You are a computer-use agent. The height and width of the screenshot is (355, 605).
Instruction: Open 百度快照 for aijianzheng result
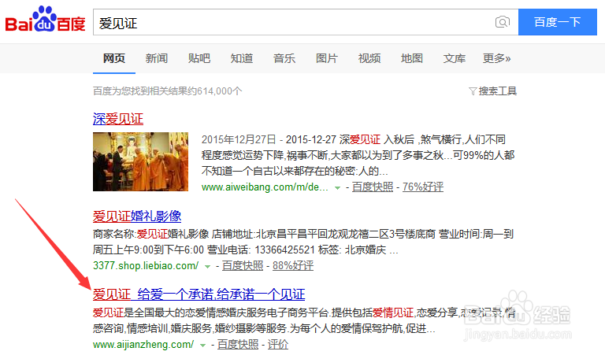pyautogui.click(x=238, y=344)
